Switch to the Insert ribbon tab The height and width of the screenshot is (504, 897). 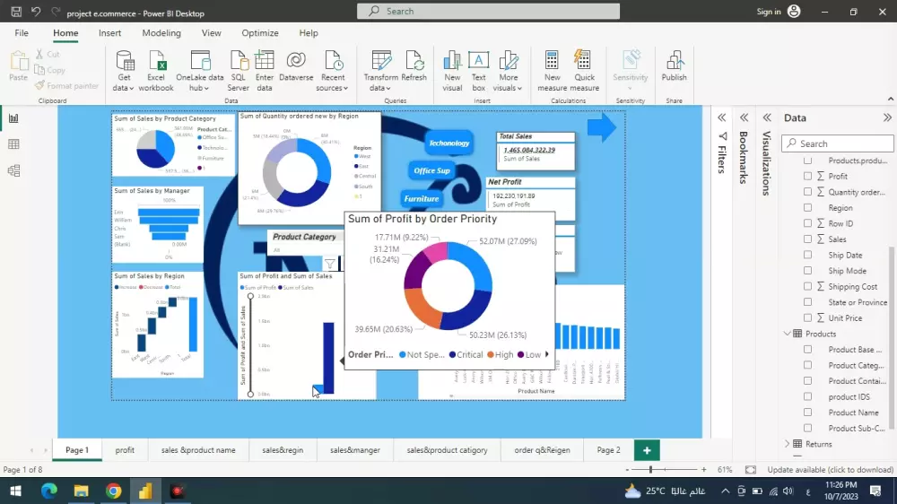pos(109,33)
